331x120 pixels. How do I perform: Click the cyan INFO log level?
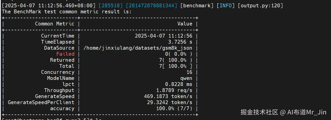point(226,6)
